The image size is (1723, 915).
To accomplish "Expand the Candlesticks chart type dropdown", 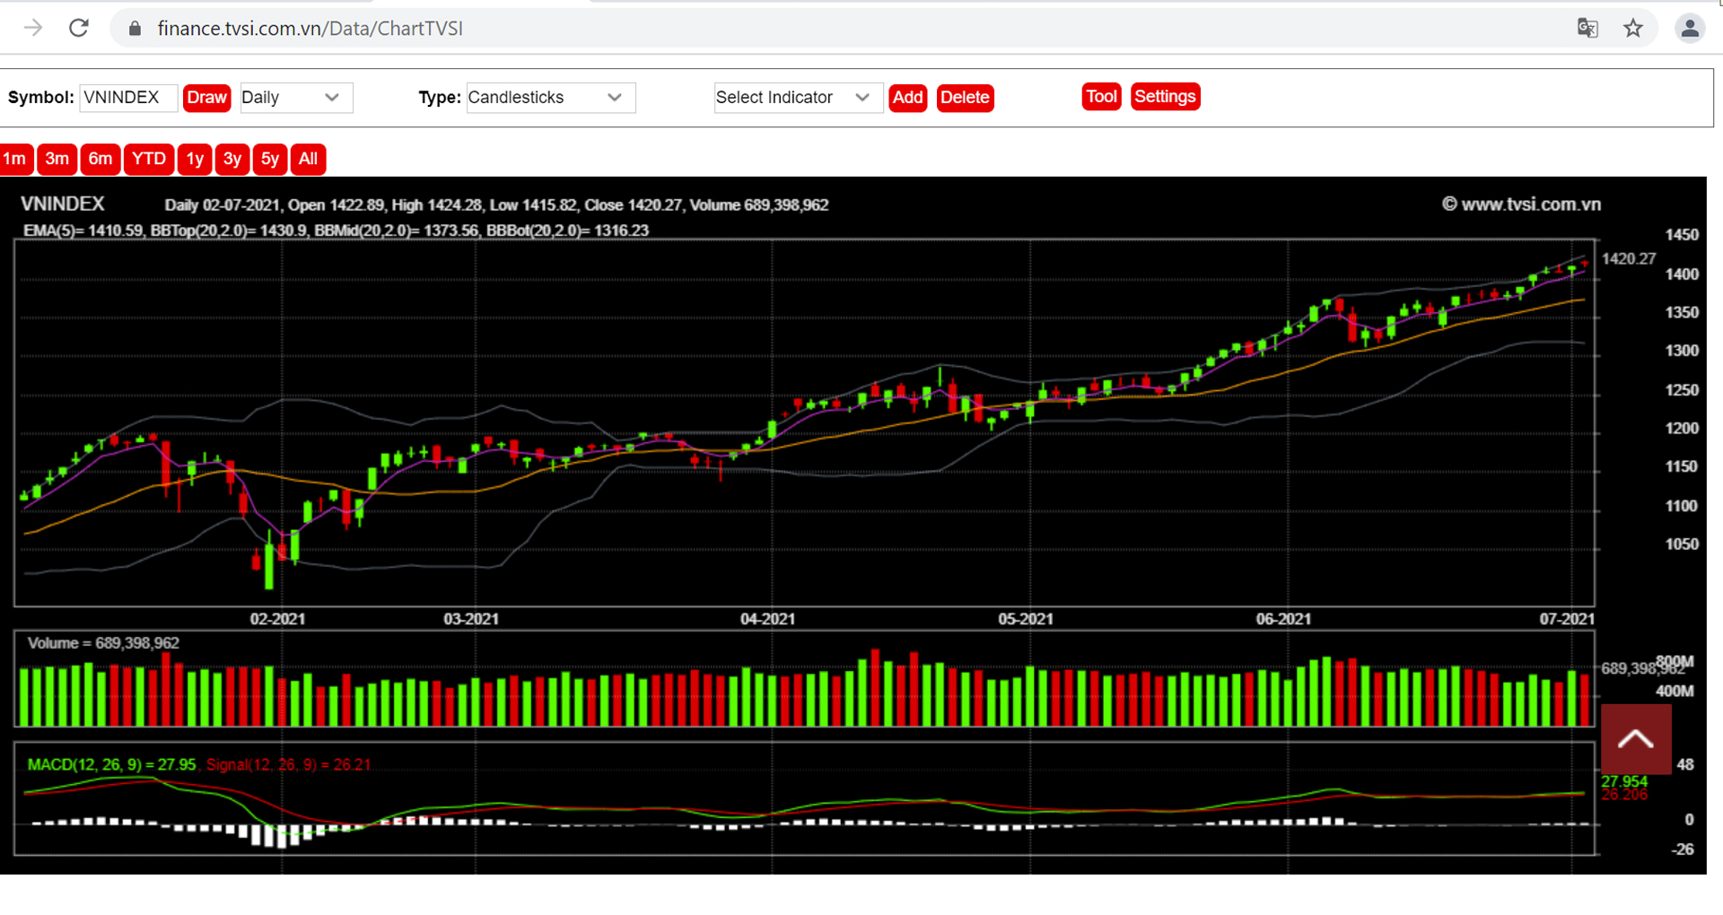I will click(549, 98).
